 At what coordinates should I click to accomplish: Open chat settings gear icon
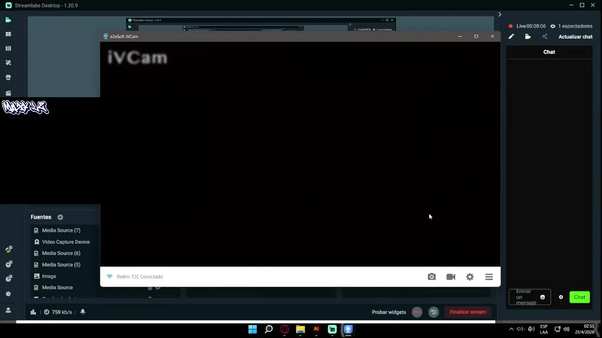[561, 297]
